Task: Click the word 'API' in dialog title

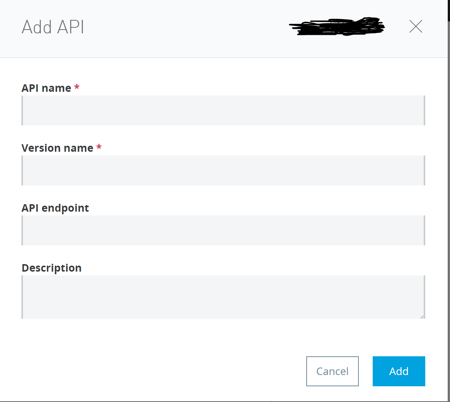Action: pos(71,27)
